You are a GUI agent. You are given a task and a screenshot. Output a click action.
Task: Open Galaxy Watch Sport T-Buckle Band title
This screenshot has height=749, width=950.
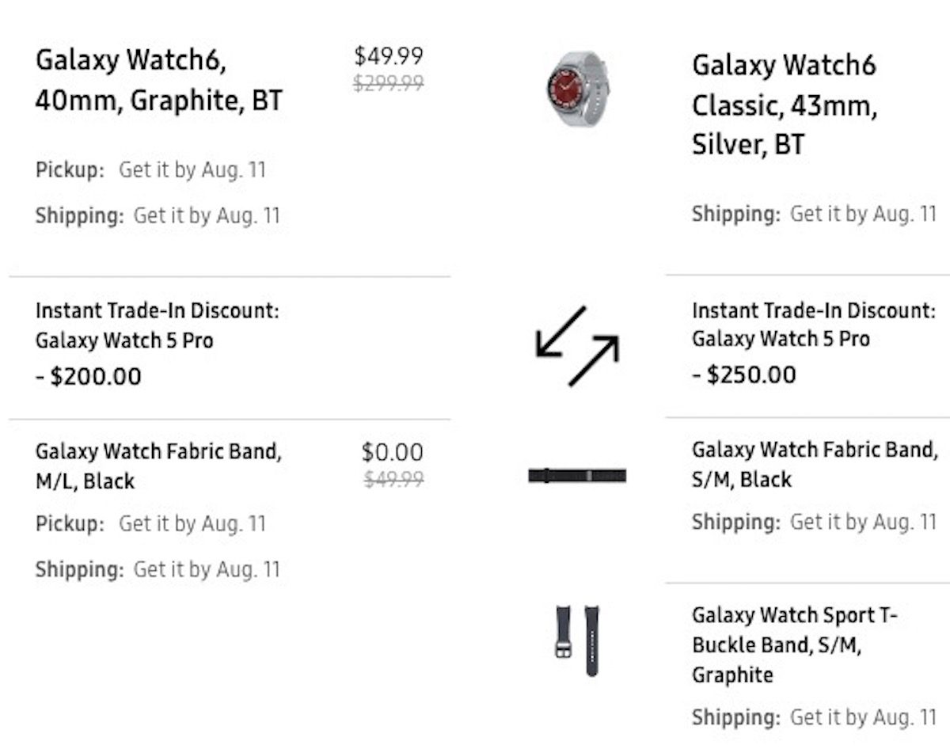(x=795, y=644)
